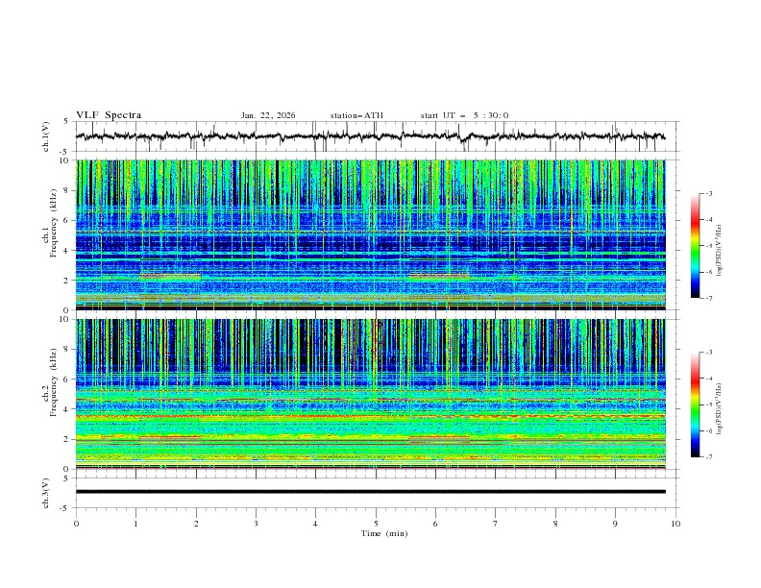
Task: Click the ch.1 log(PSD) color bar
Action: point(695,246)
